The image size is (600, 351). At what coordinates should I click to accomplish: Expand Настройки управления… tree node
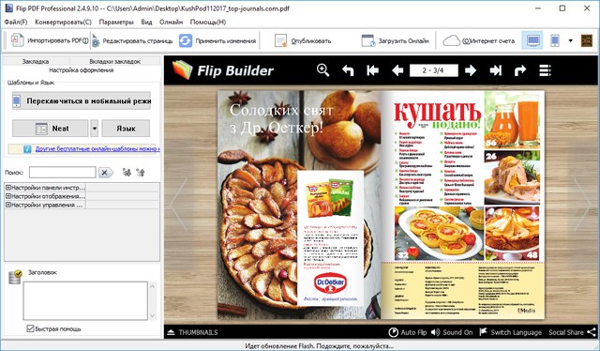[x=8, y=205]
